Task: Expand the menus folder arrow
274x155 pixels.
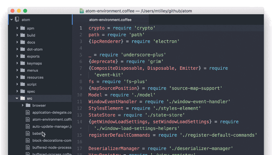Action: [17, 70]
